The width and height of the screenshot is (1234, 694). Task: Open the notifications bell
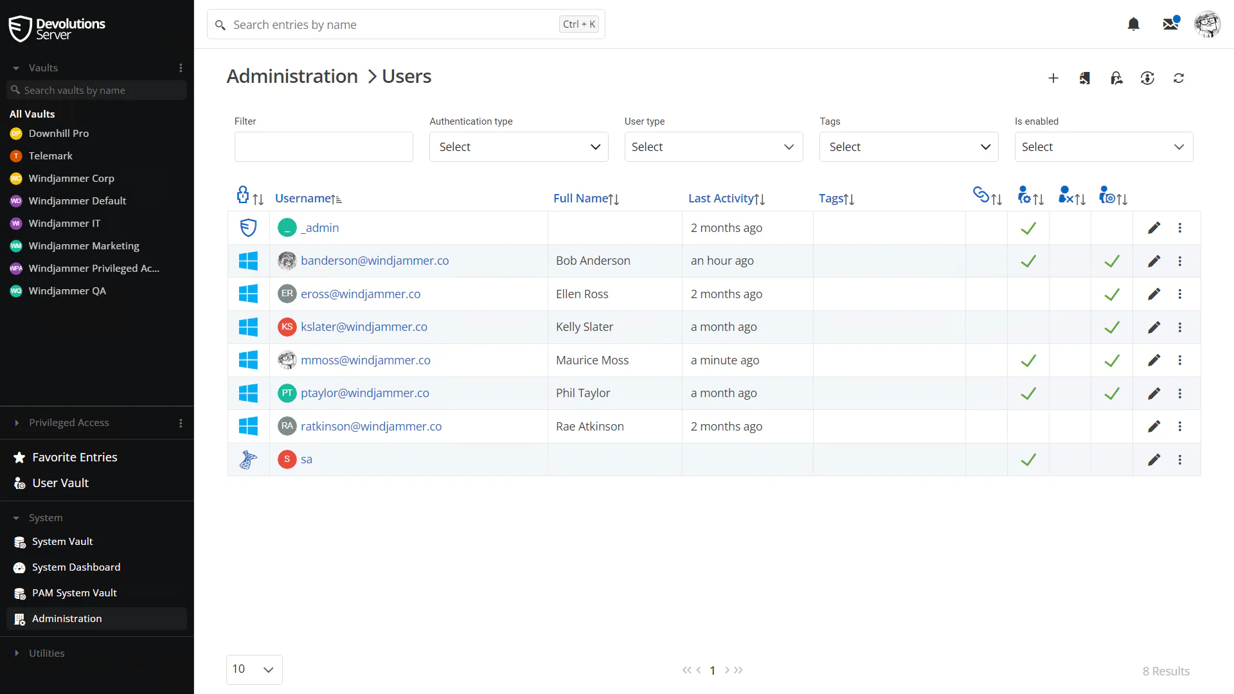[x=1134, y=24]
